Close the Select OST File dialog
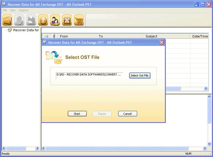This screenshot has width=213, height=157. (x=161, y=43)
